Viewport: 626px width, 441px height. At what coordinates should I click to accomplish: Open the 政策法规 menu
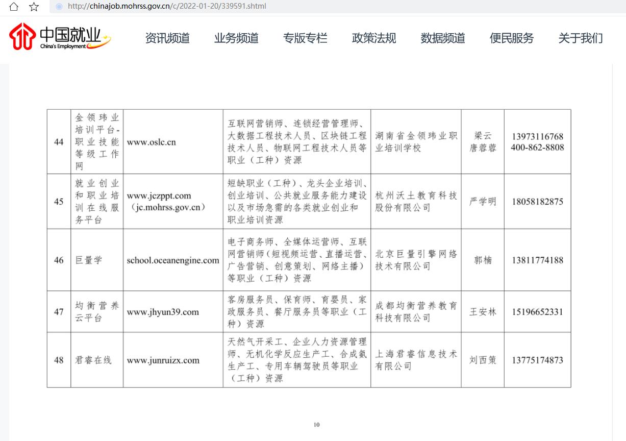(374, 38)
